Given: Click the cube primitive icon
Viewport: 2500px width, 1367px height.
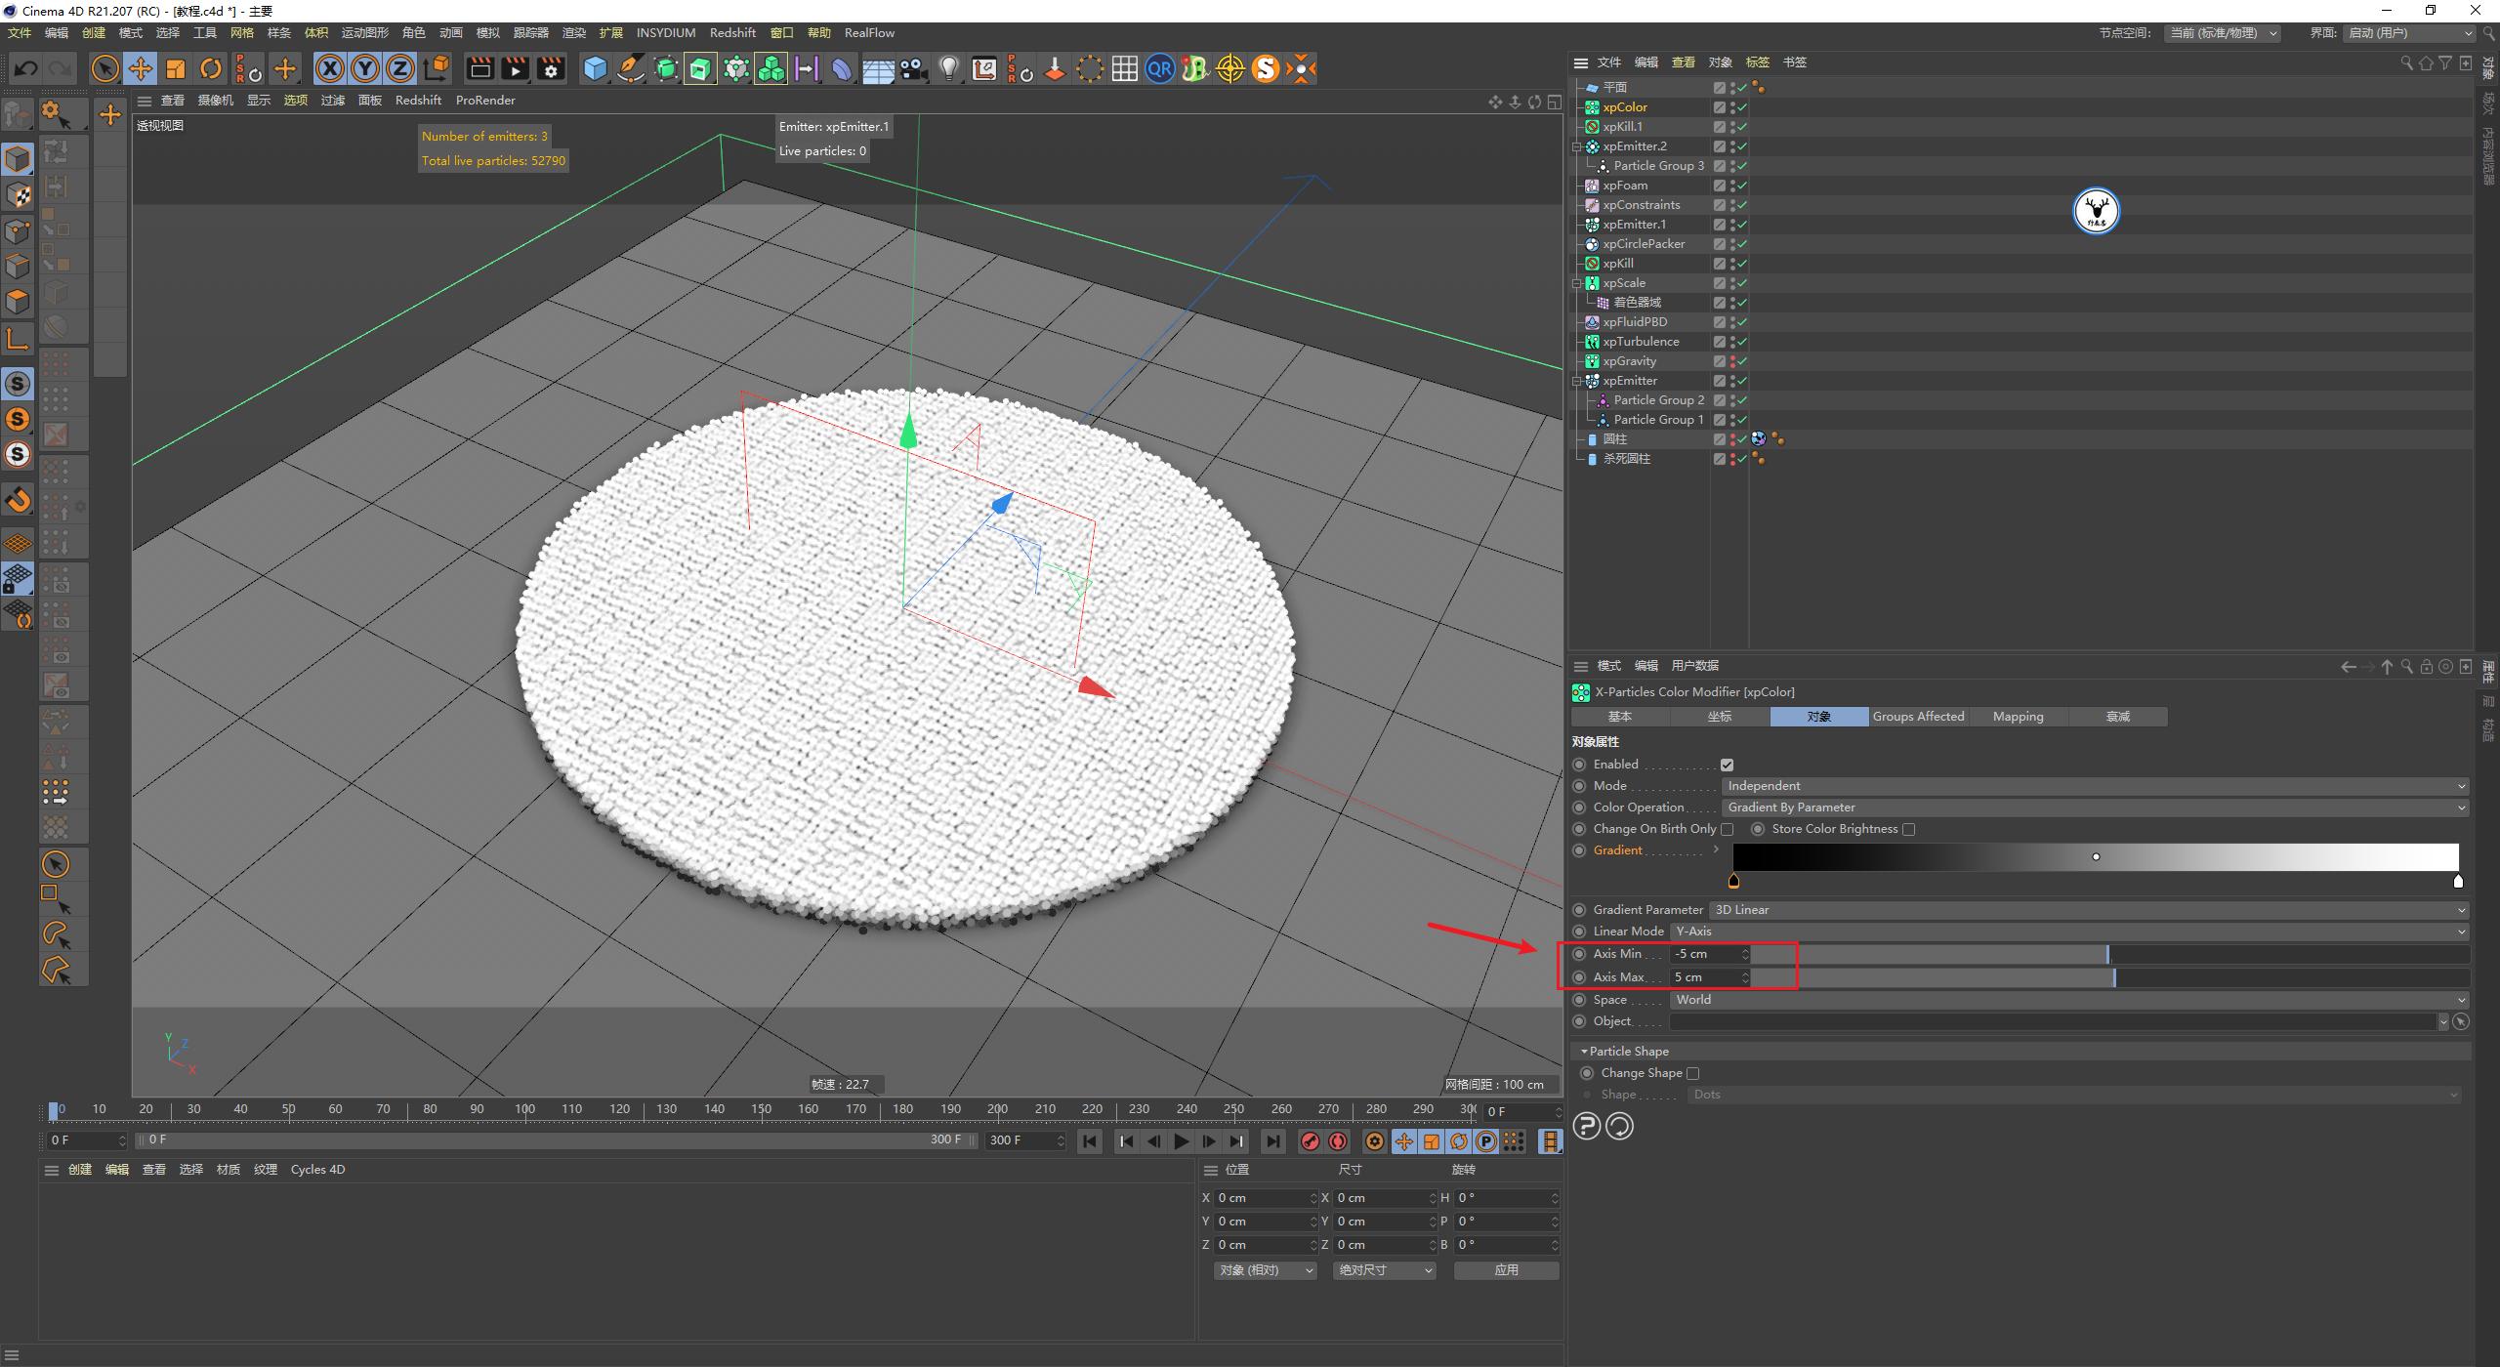Looking at the screenshot, I should tap(595, 68).
